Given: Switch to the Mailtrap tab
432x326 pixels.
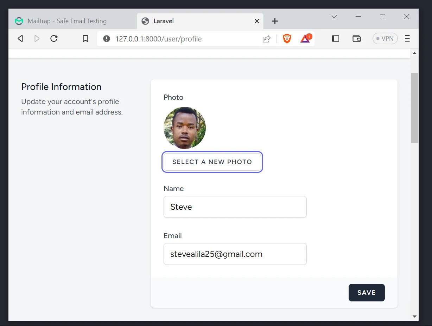Looking at the screenshot, I should [67, 21].
